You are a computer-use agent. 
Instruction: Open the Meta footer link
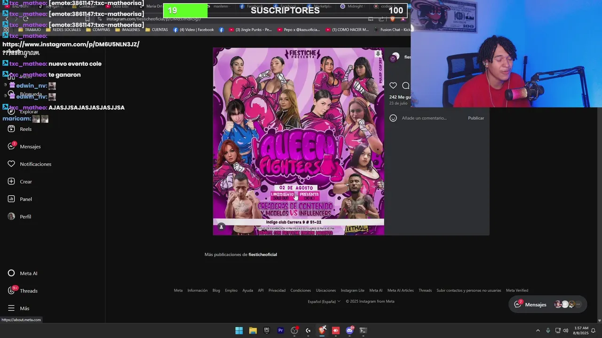(x=178, y=290)
